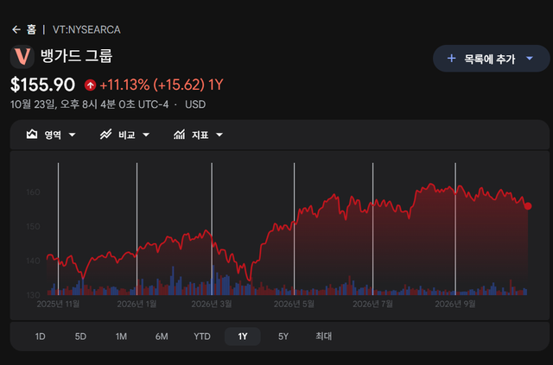Image resolution: width=553 pixels, height=365 pixels.
Task: Select the 최대 time range tab
Action: 324,337
